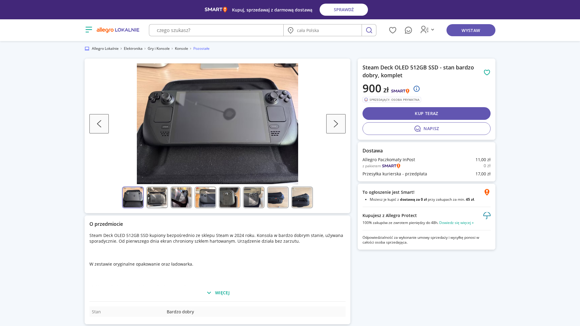Click the 900 zł price
Viewport: 580px width, 326px height.
[376, 88]
